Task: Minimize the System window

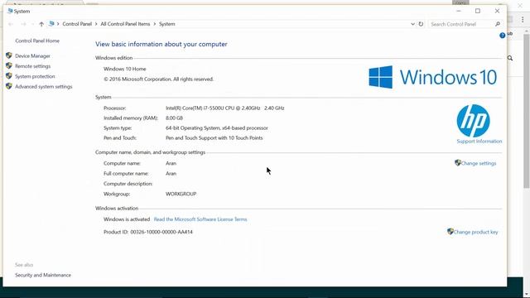Action: [x=458, y=11]
